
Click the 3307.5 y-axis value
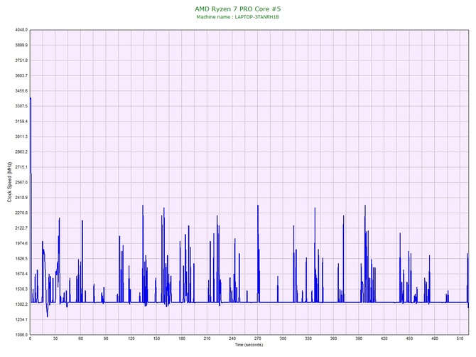[x=21, y=106]
